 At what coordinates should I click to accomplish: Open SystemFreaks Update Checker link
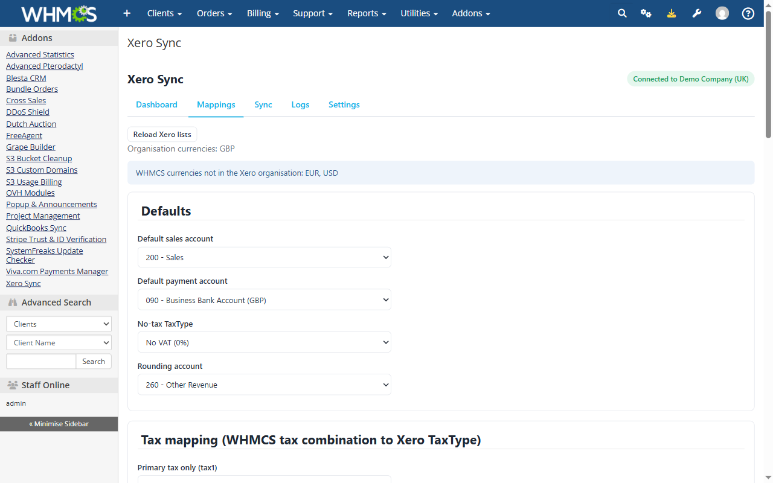point(45,255)
